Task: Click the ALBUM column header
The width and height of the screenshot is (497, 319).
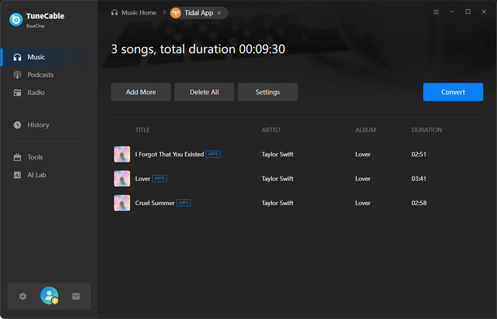Action: pyautogui.click(x=365, y=130)
